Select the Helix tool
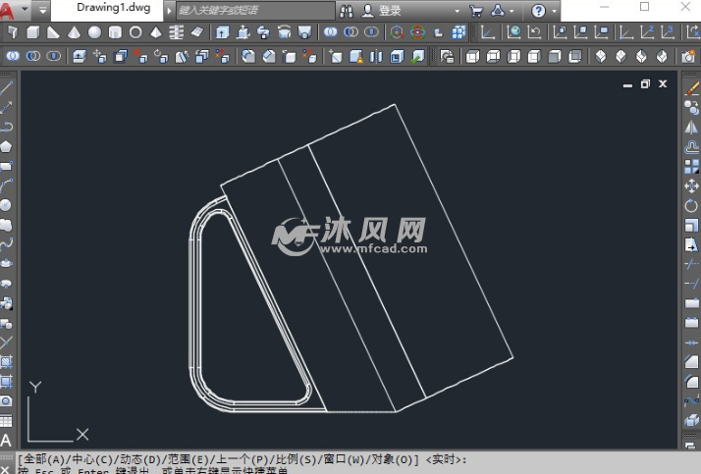This screenshot has height=474, width=701. [x=177, y=32]
